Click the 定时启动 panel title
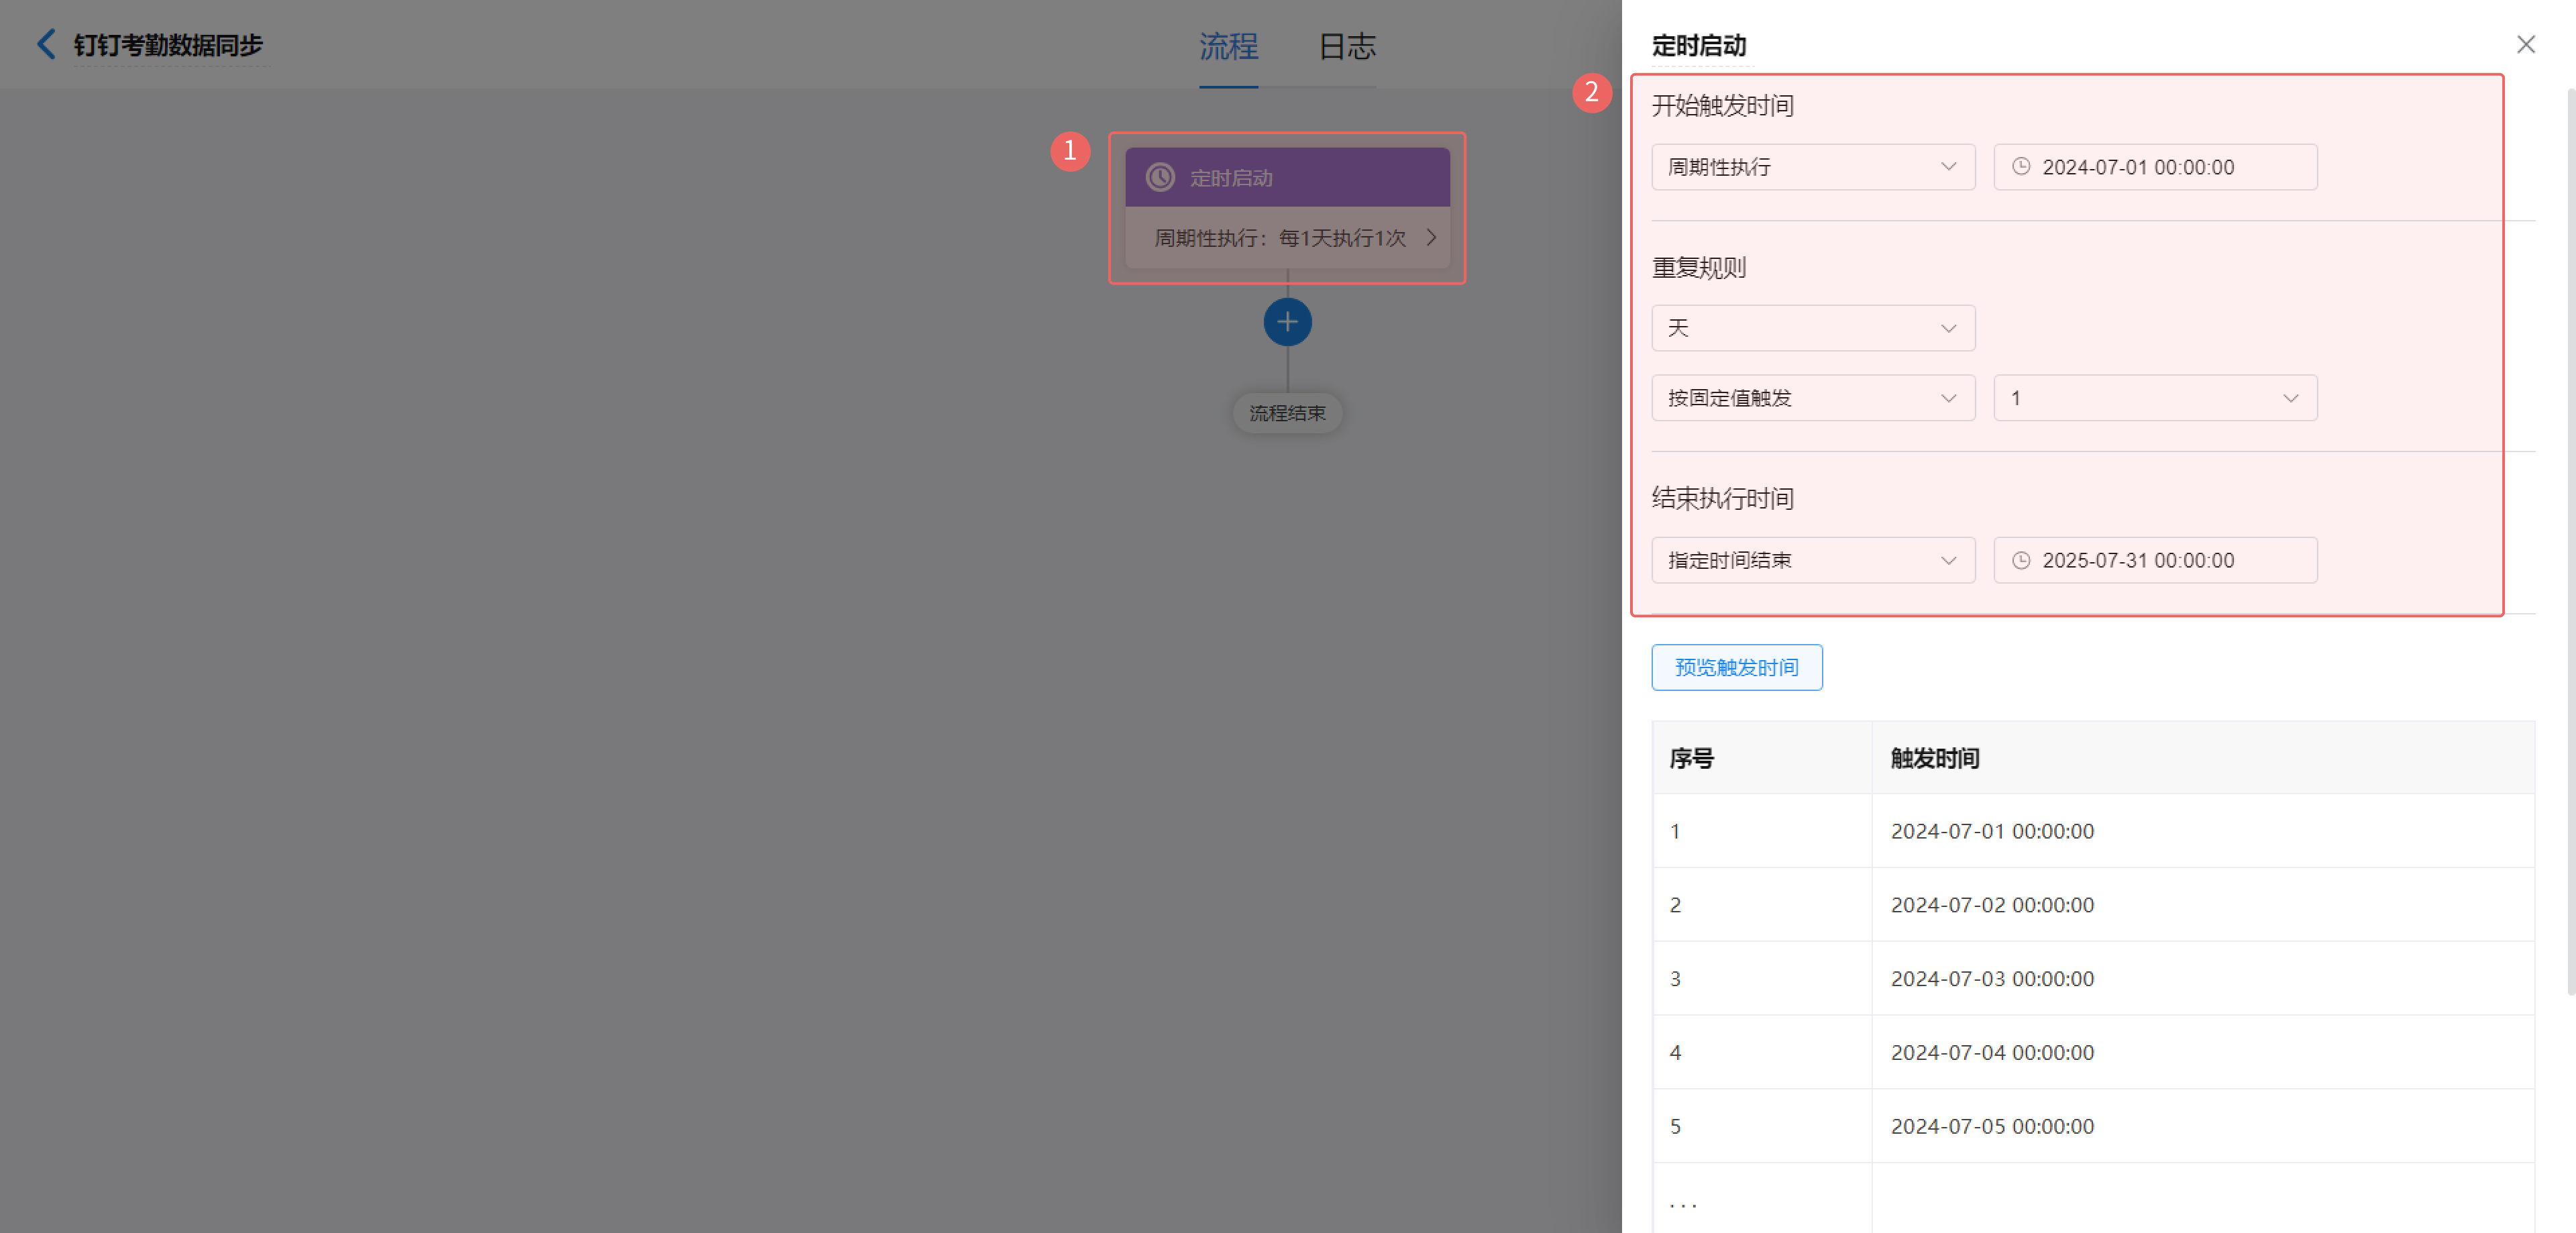The image size is (2576, 1233). tap(1698, 45)
